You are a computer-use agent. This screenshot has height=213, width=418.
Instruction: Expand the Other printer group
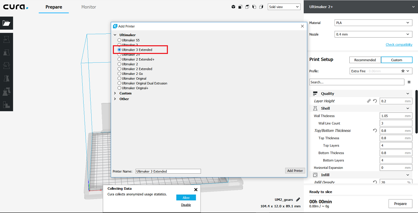(x=115, y=99)
